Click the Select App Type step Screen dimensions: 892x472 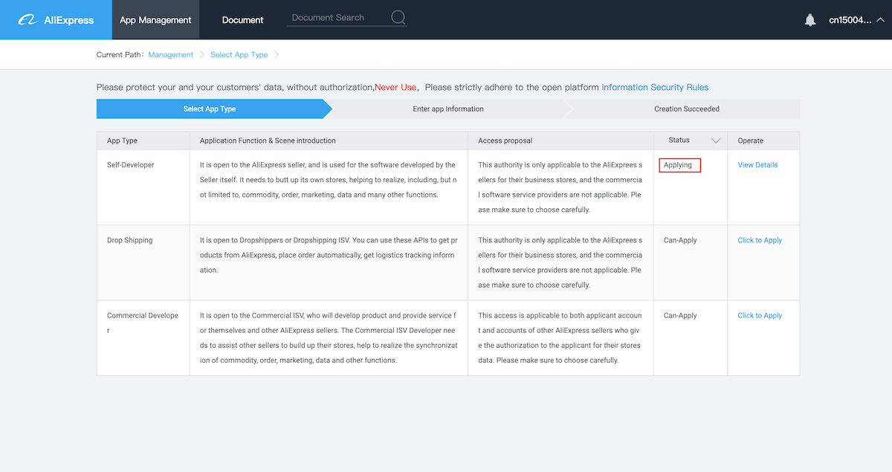(210, 109)
